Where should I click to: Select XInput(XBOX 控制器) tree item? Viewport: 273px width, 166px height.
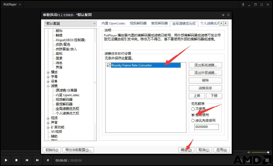point(70,40)
